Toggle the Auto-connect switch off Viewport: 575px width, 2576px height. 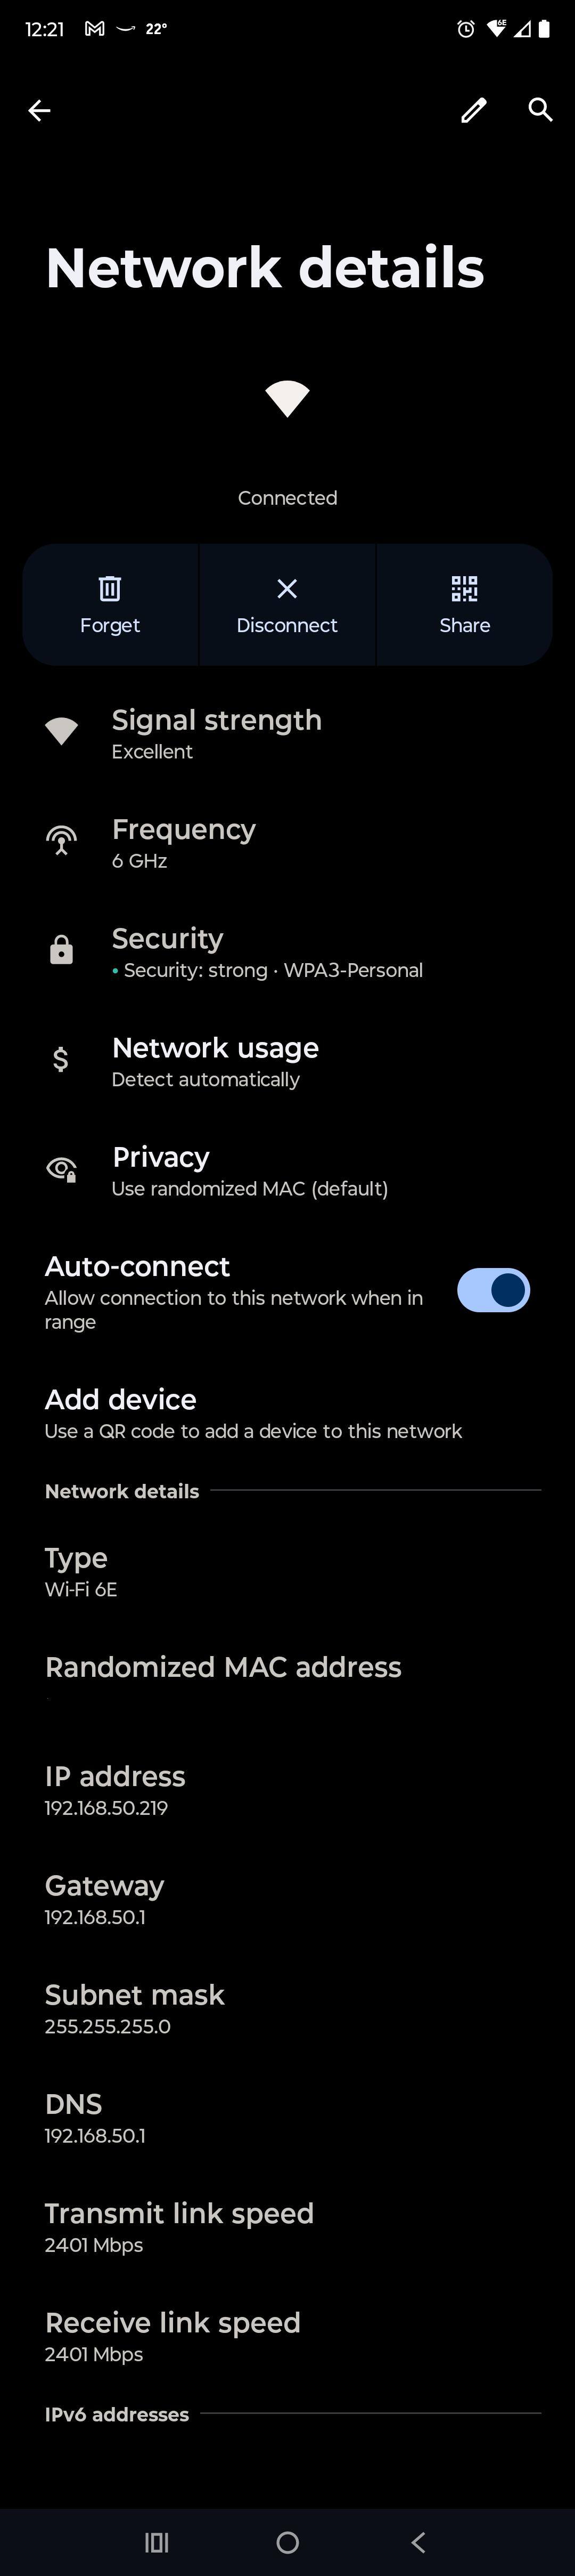pos(493,1290)
